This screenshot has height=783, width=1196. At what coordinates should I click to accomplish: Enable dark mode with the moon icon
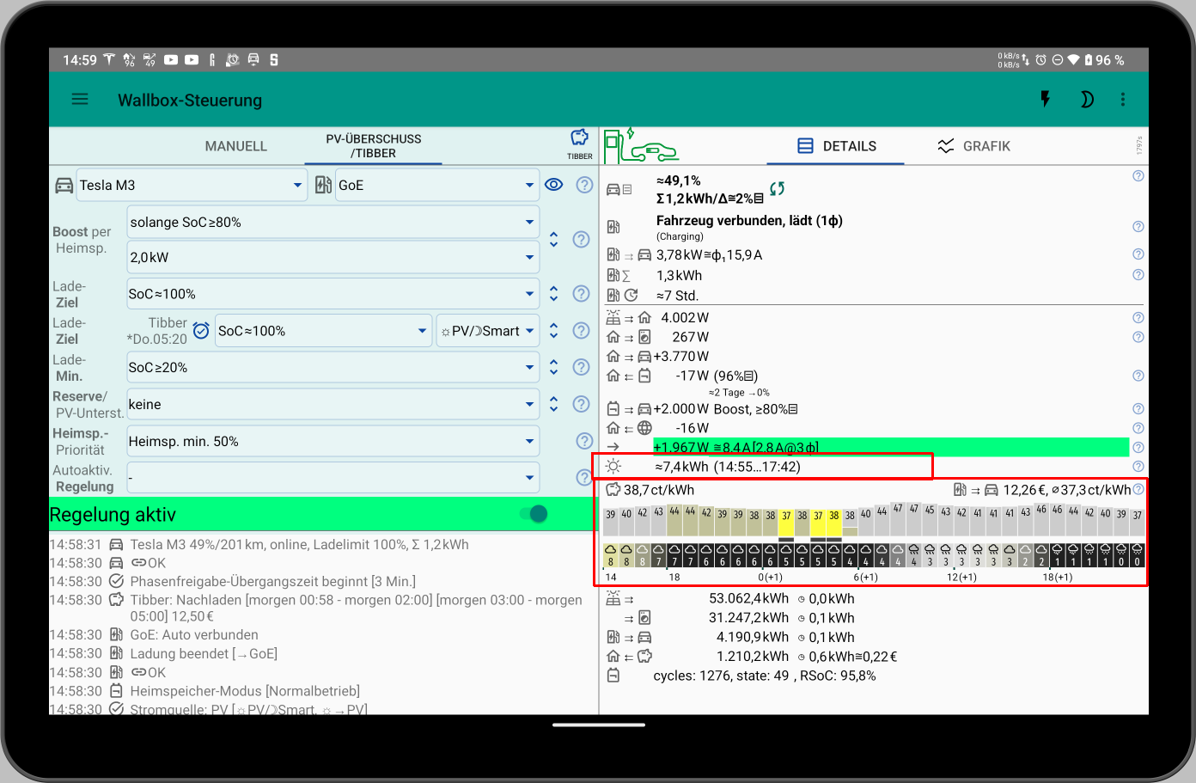tap(1087, 99)
